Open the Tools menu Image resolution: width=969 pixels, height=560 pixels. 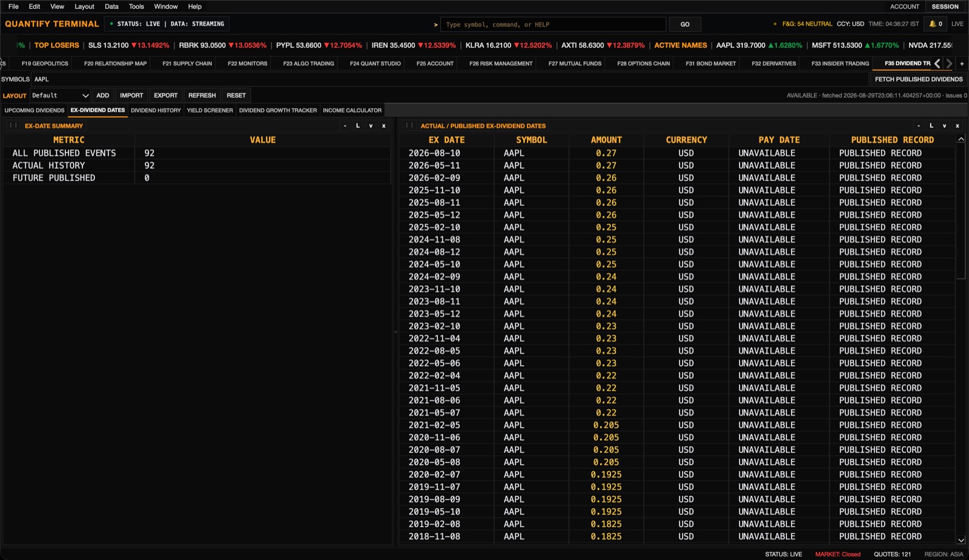(x=136, y=7)
